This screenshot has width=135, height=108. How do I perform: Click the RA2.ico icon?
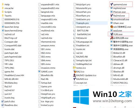[75, 71]
